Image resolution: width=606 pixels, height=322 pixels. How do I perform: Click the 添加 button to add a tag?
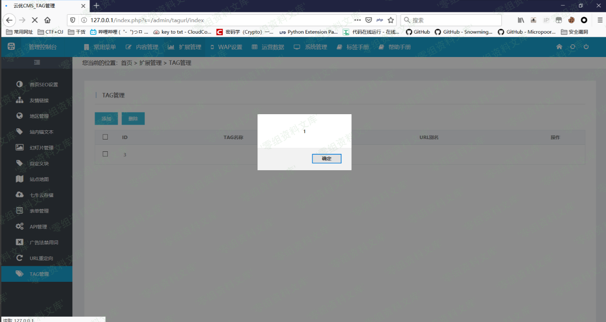point(106,119)
